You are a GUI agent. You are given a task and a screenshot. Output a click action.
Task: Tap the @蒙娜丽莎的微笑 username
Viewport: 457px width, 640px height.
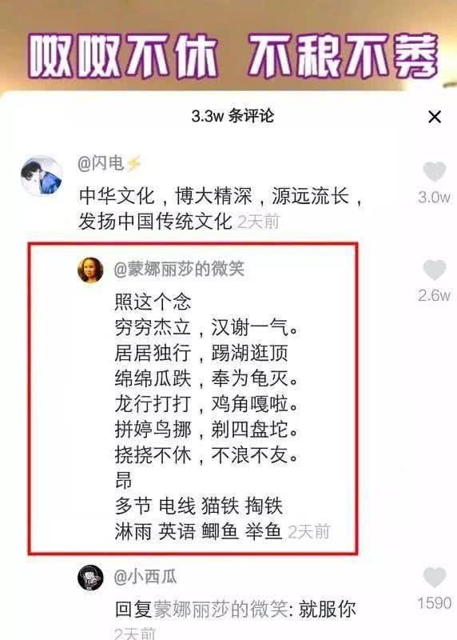click(x=179, y=269)
